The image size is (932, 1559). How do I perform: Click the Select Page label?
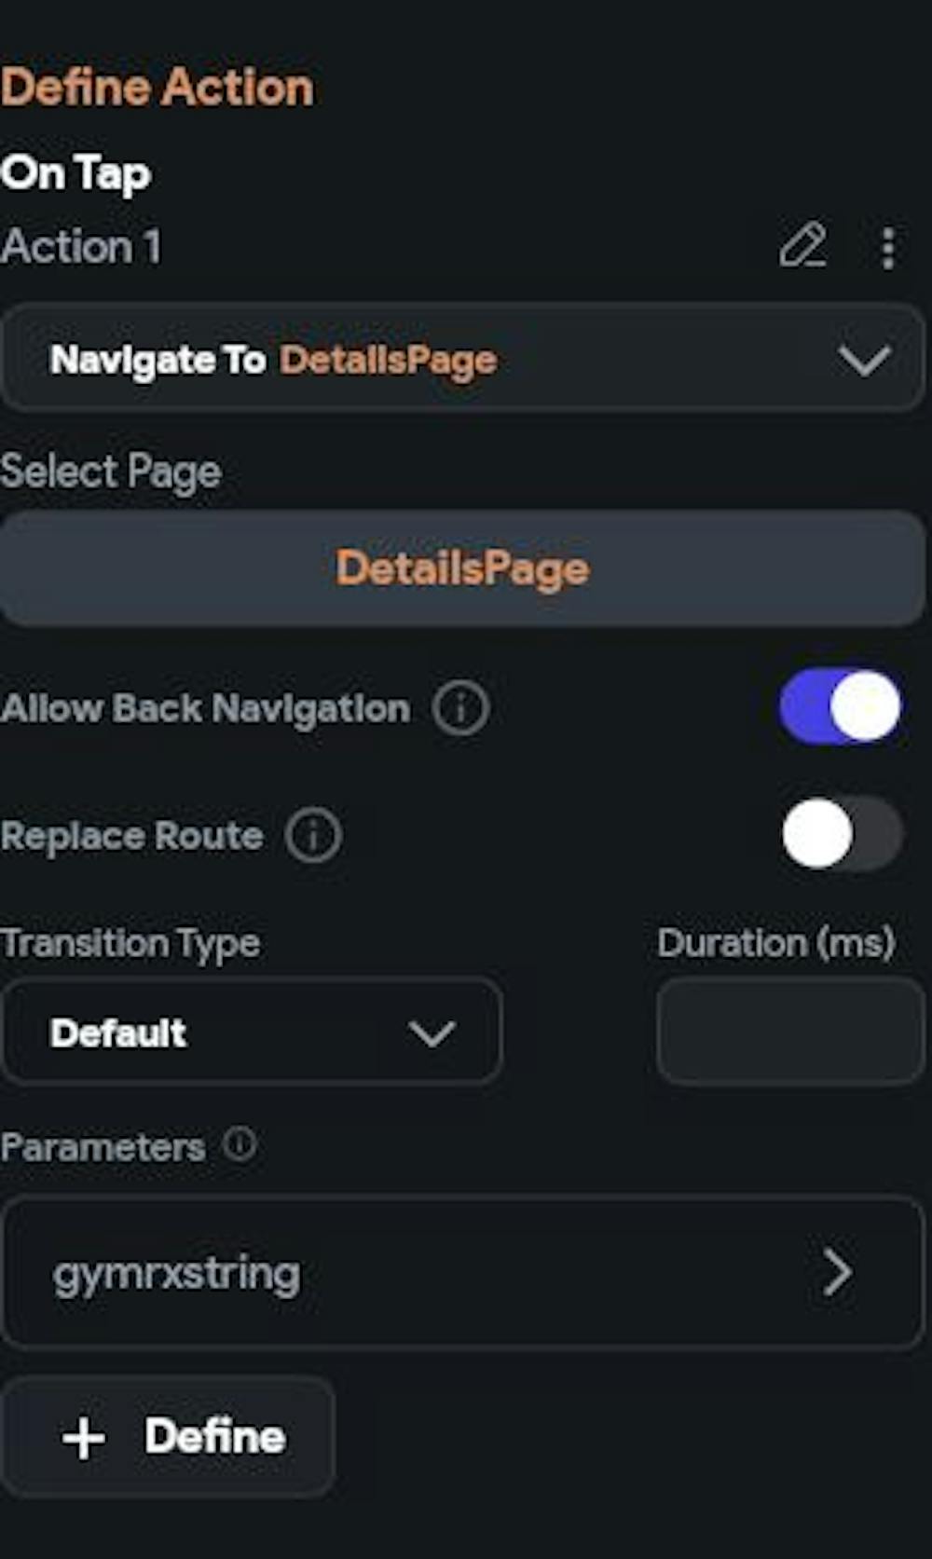point(111,472)
